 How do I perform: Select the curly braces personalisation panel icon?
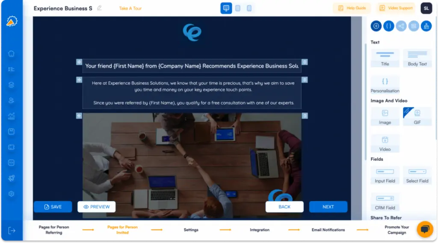click(x=388, y=26)
